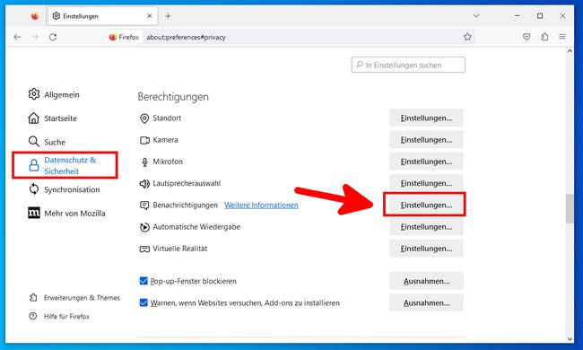The height and width of the screenshot is (350, 583).
Task: Focus the 'In Einstellungen suchen' search field
Action: click(x=408, y=65)
